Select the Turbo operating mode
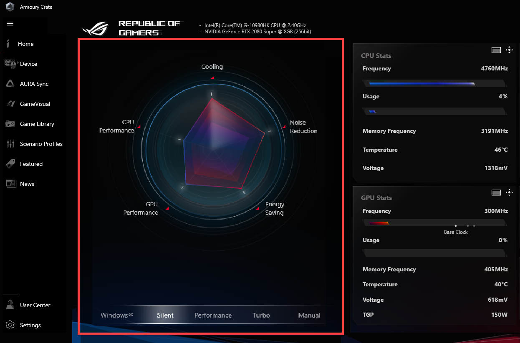Viewport: 520px width, 343px height. click(x=261, y=315)
